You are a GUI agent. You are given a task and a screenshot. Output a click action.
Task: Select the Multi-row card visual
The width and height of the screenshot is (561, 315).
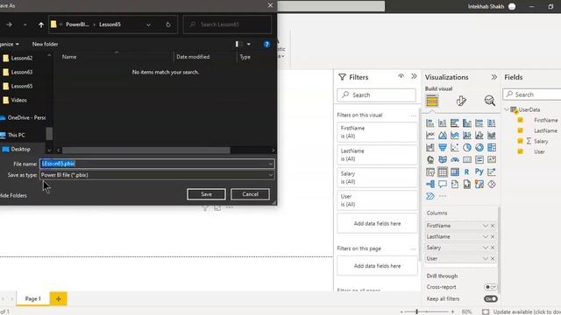click(479, 159)
